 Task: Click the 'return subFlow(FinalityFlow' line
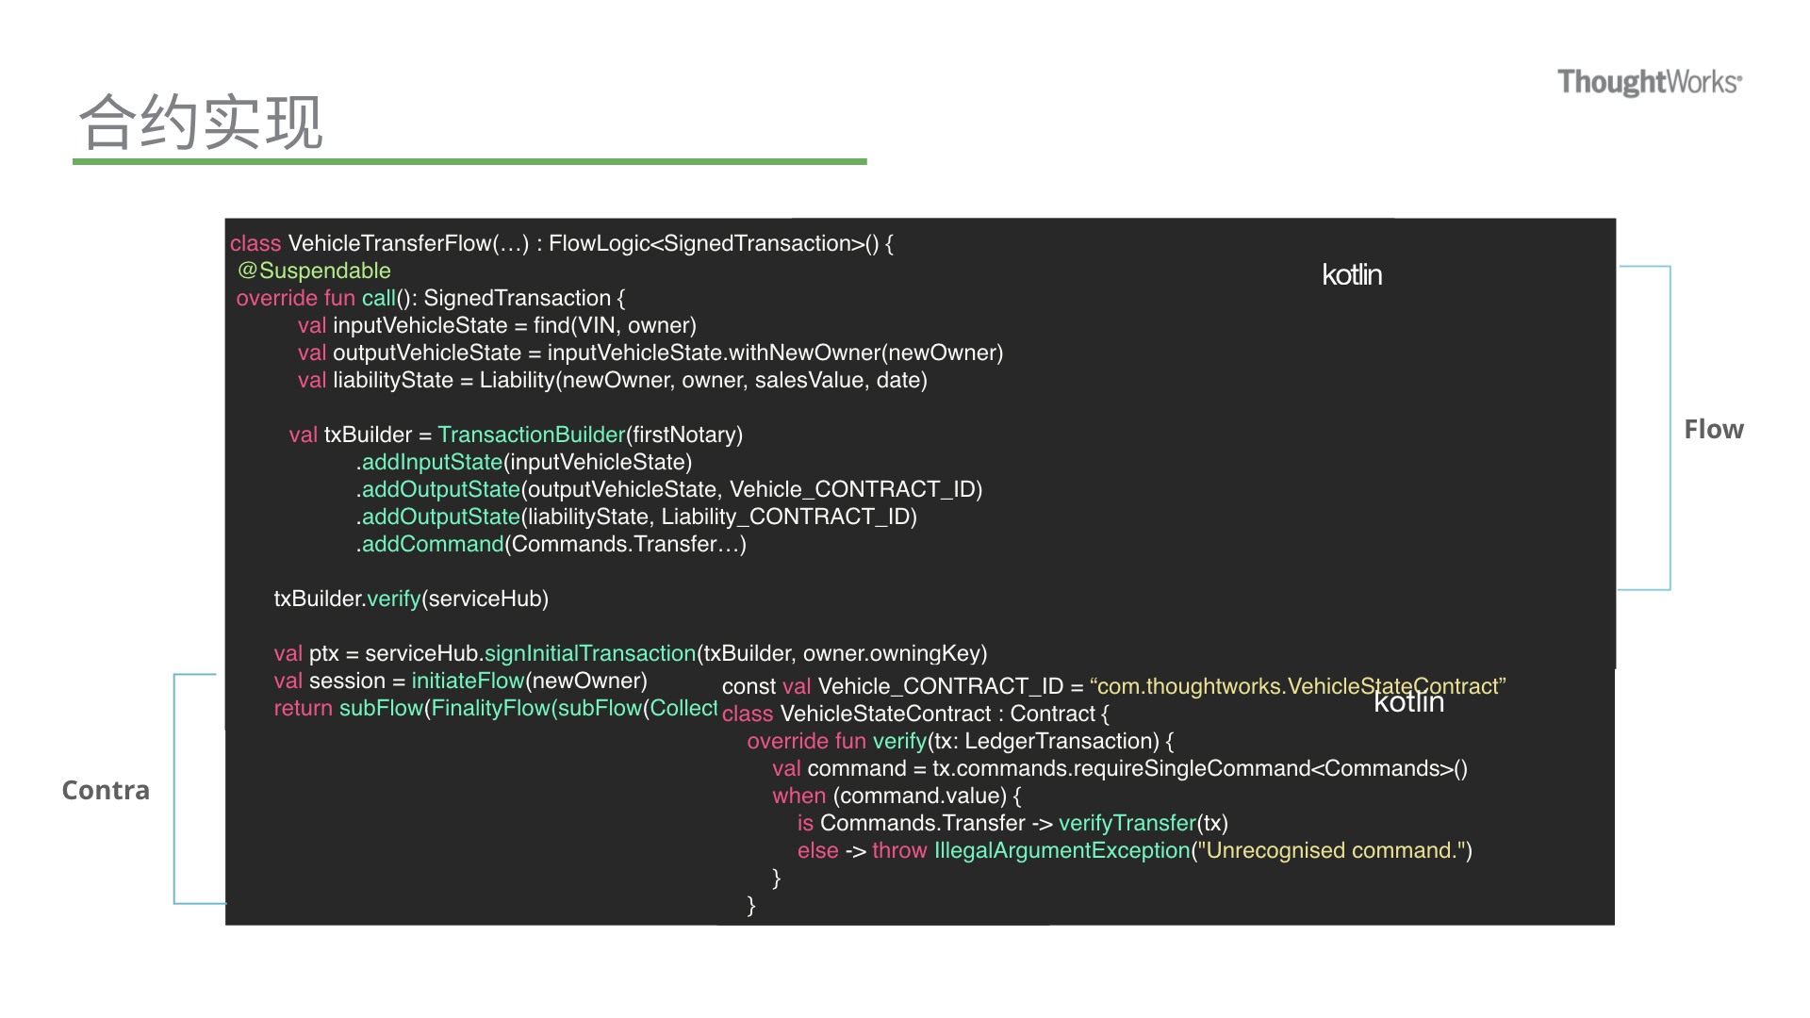[x=496, y=708]
